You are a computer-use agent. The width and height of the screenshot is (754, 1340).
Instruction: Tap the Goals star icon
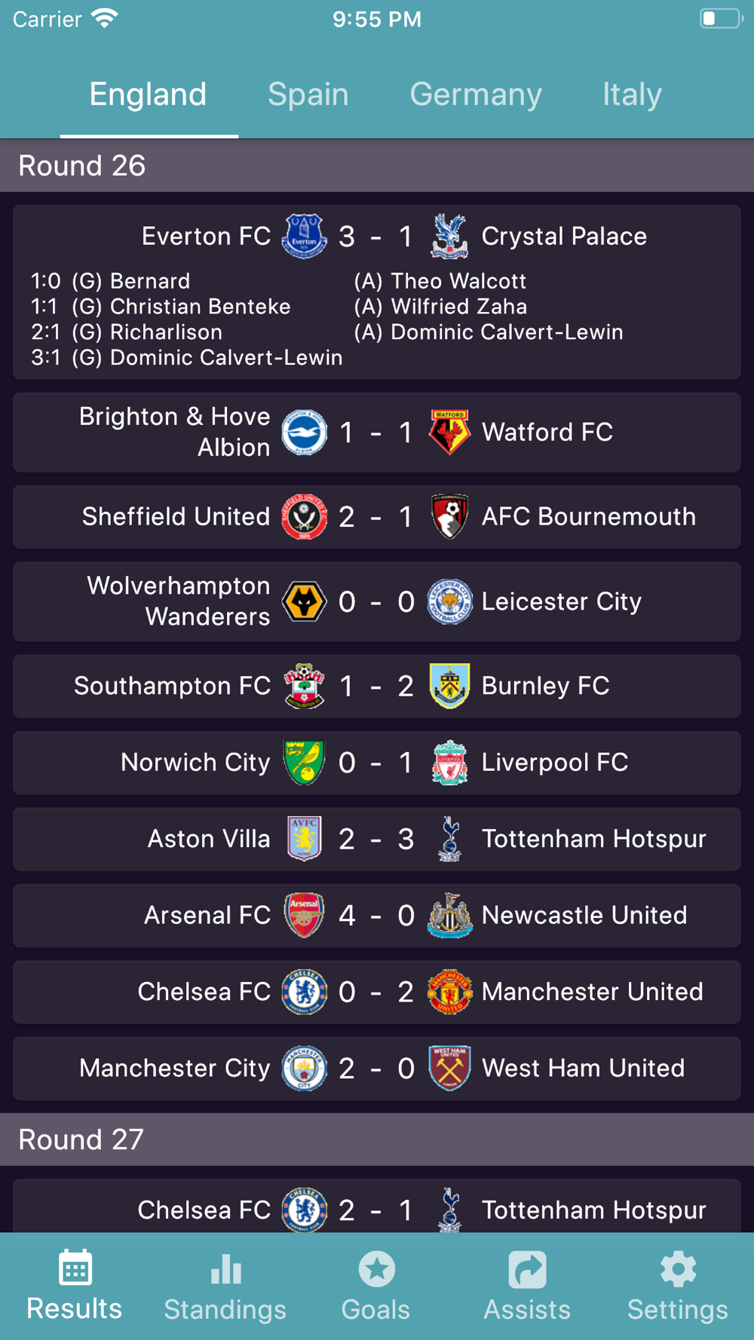376,1269
